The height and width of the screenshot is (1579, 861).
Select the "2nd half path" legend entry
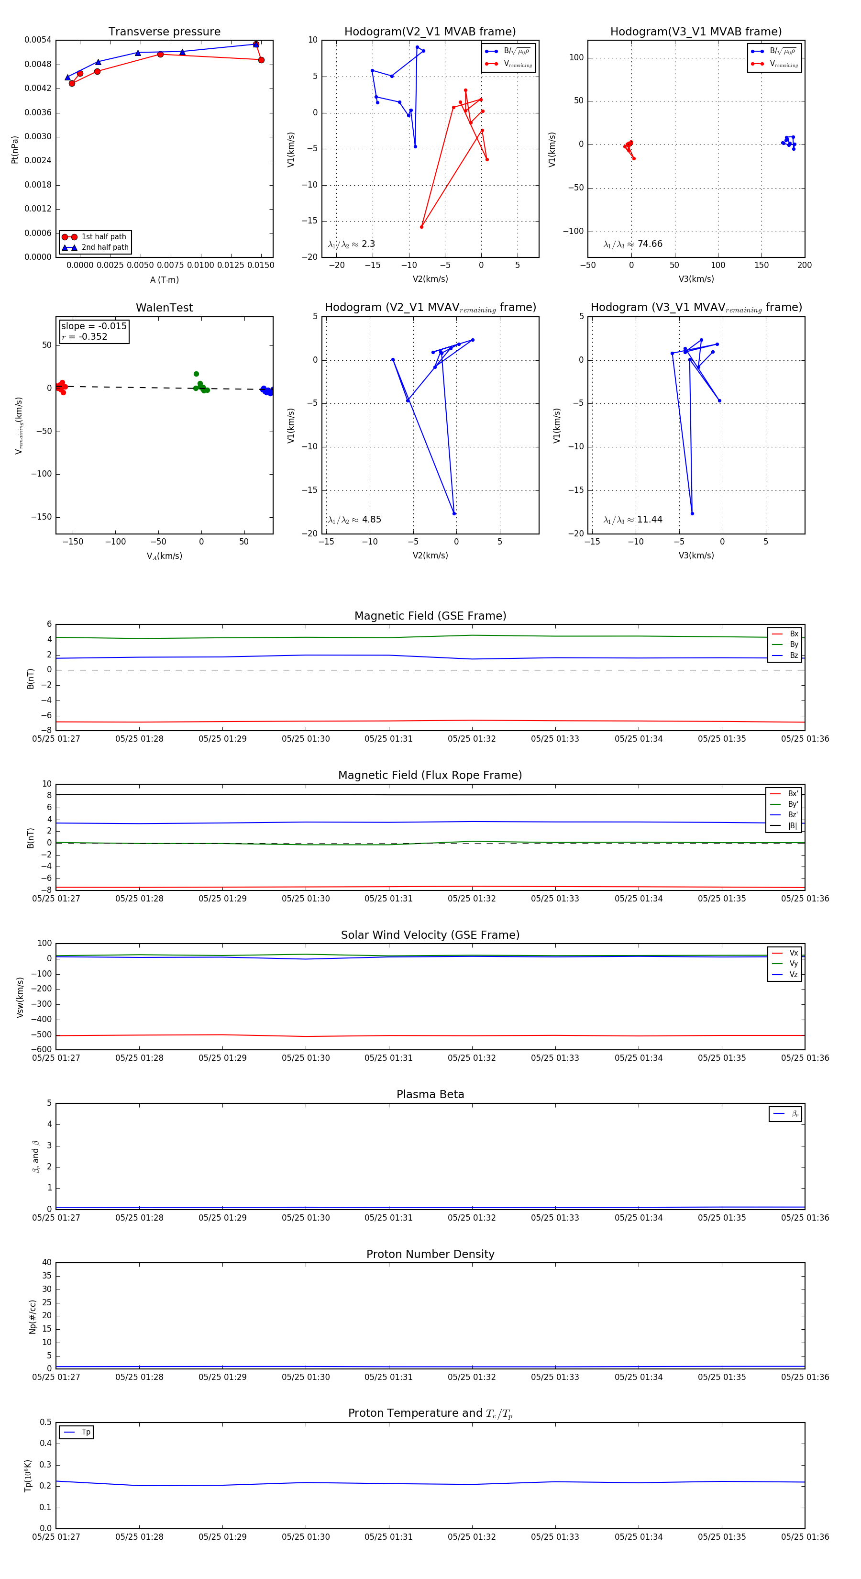(x=95, y=248)
